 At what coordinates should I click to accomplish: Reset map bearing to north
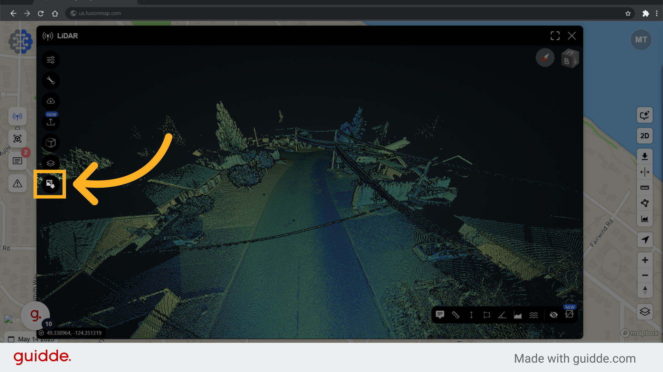[645, 290]
